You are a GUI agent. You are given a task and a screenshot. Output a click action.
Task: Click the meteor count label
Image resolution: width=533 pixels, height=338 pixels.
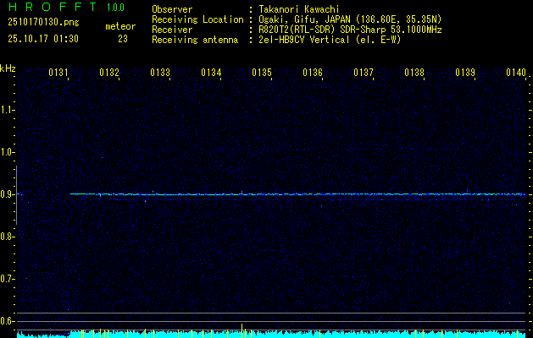[120, 26]
